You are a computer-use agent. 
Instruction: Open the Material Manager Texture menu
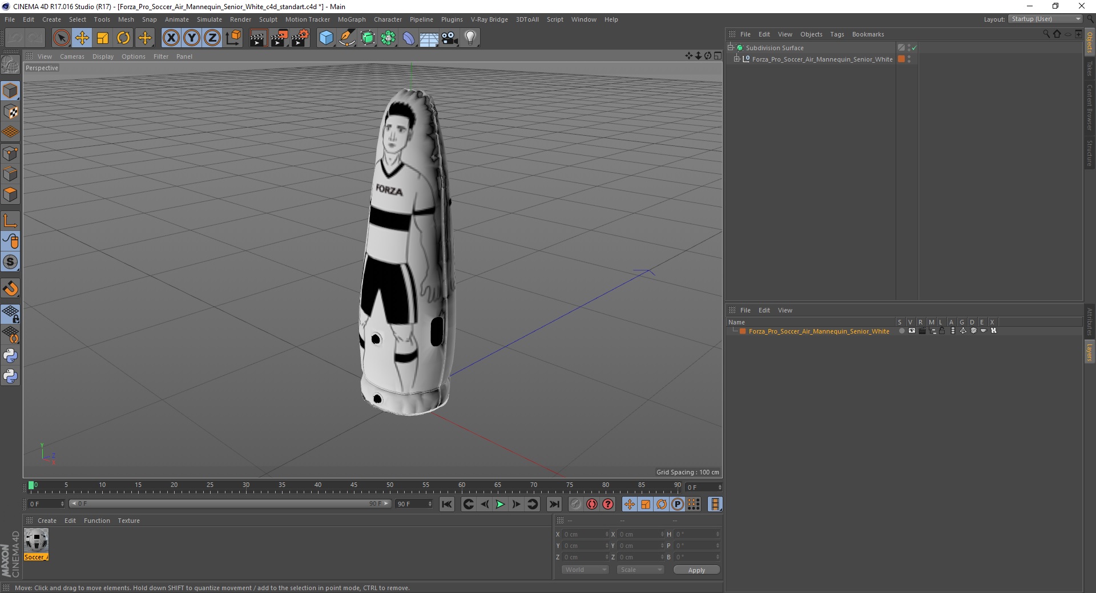click(x=128, y=521)
